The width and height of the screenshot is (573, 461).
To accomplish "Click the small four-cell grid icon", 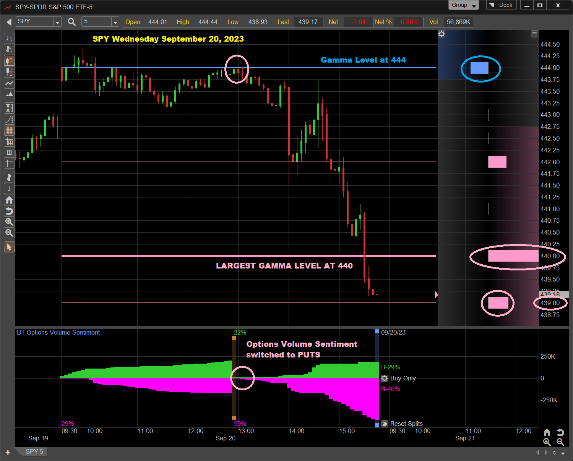I will 9,152.
